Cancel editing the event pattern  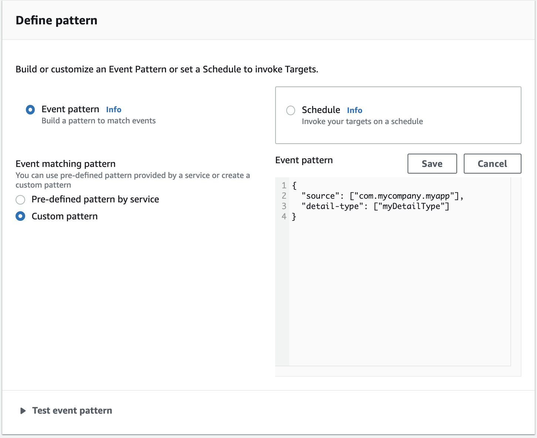tap(492, 163)
